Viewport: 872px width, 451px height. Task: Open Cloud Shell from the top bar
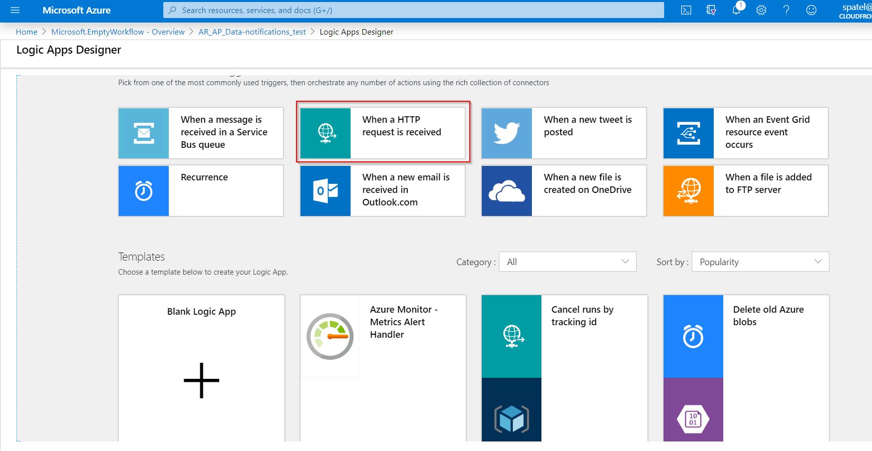pyautogui.click(x=686, y=10)
